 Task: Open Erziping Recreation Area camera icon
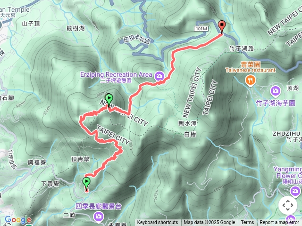(x=159, y=76)
